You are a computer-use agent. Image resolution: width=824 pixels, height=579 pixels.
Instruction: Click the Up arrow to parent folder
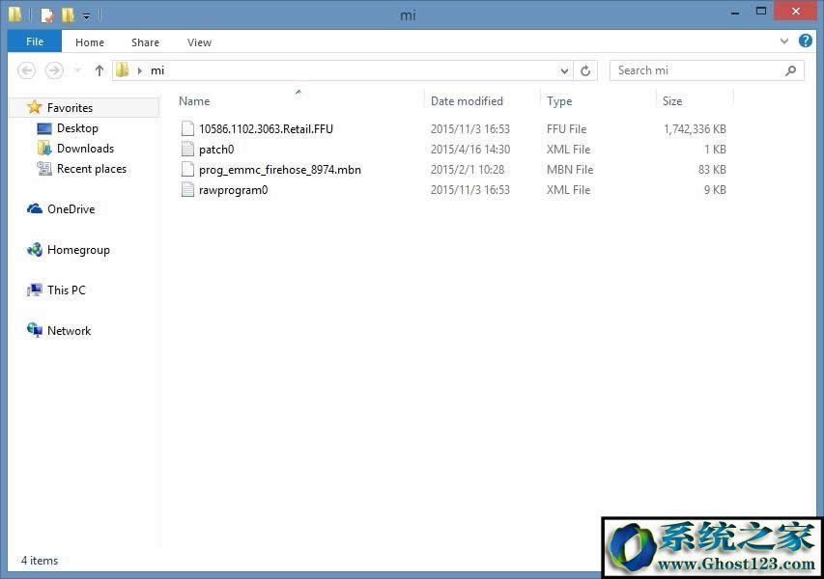[x=99, y=70]
